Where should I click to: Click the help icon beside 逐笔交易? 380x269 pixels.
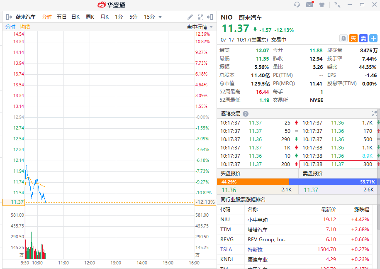246,114
